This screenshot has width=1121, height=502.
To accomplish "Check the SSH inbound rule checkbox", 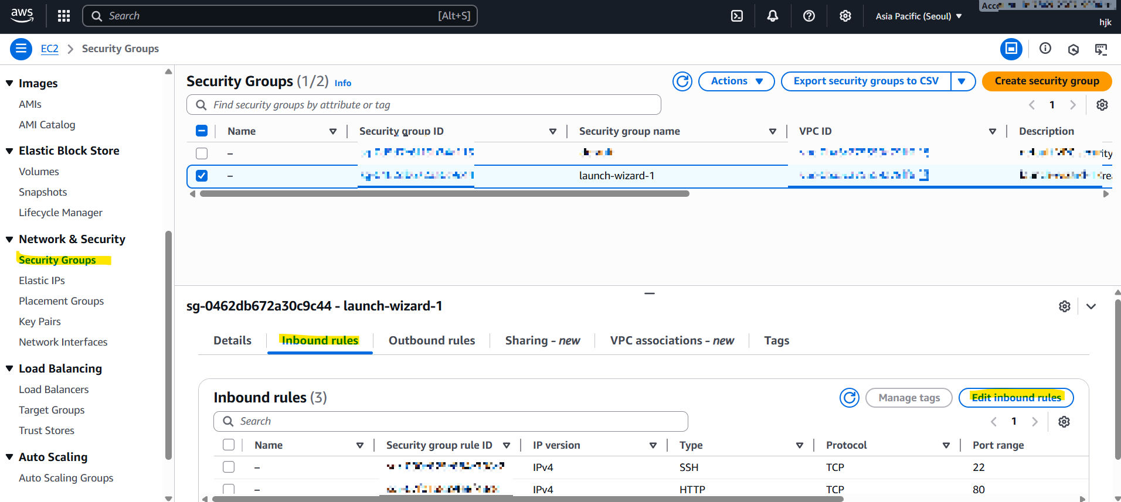I will click(229, 467).
